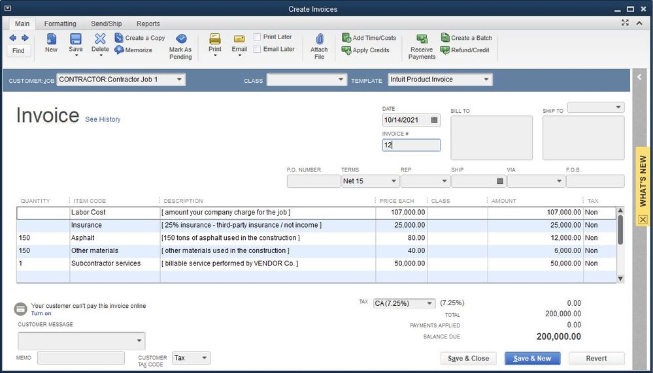Click the Memo field
This screenshot has width=653, height=373.
click(x=81, y=358)
